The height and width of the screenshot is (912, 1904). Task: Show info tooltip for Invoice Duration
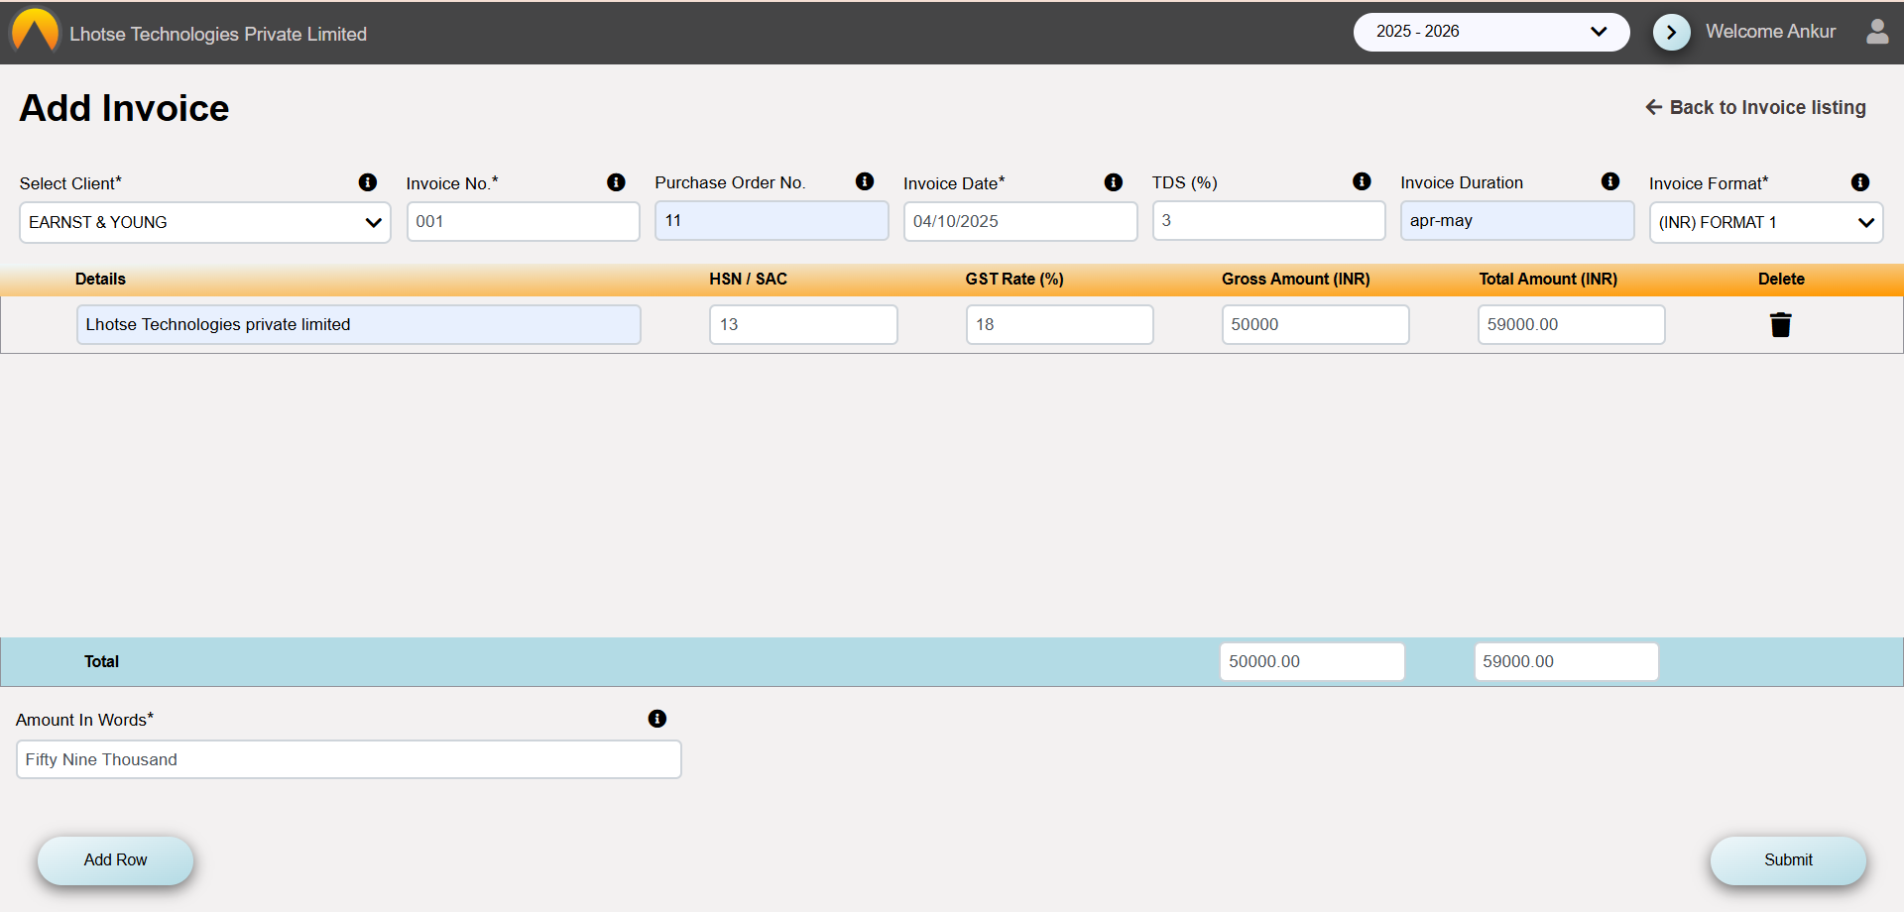1610,181
